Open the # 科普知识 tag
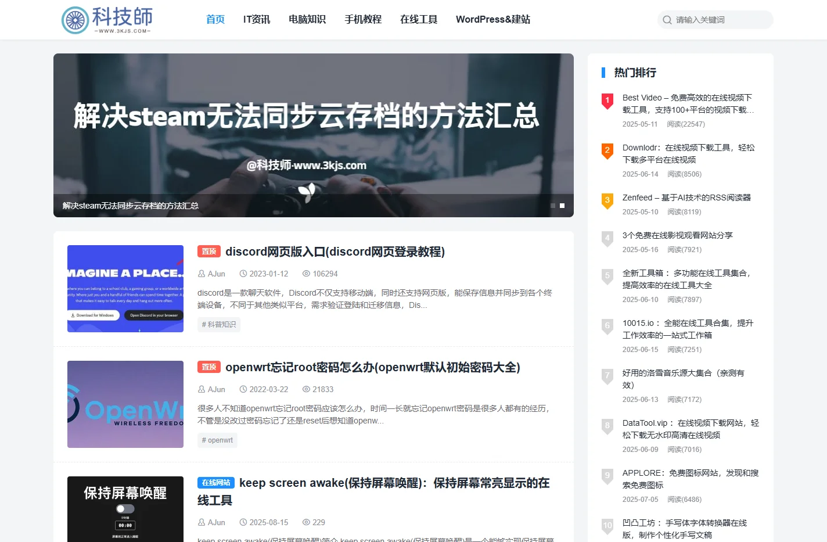This screenshot has width=827, height=542. click(219, 325)
